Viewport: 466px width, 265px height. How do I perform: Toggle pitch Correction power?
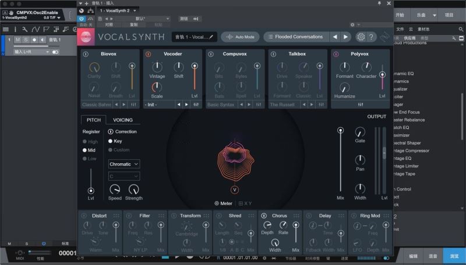tap(111, 131)
